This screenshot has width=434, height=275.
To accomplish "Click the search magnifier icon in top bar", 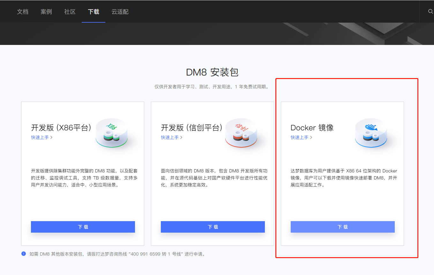I will [430, 11].
